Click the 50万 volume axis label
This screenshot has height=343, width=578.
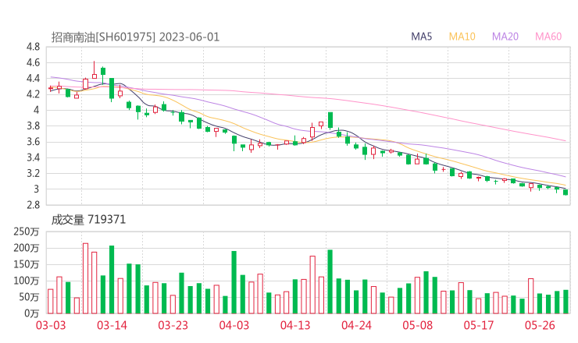(29, 297)
